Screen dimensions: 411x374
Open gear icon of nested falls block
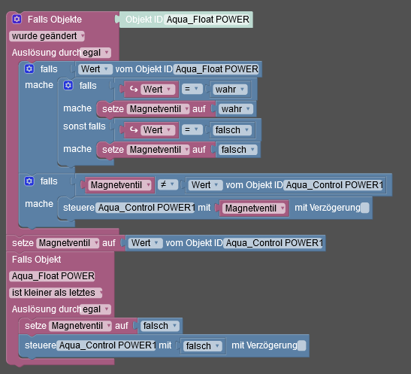pyautogui.click(x=68, y=86)
